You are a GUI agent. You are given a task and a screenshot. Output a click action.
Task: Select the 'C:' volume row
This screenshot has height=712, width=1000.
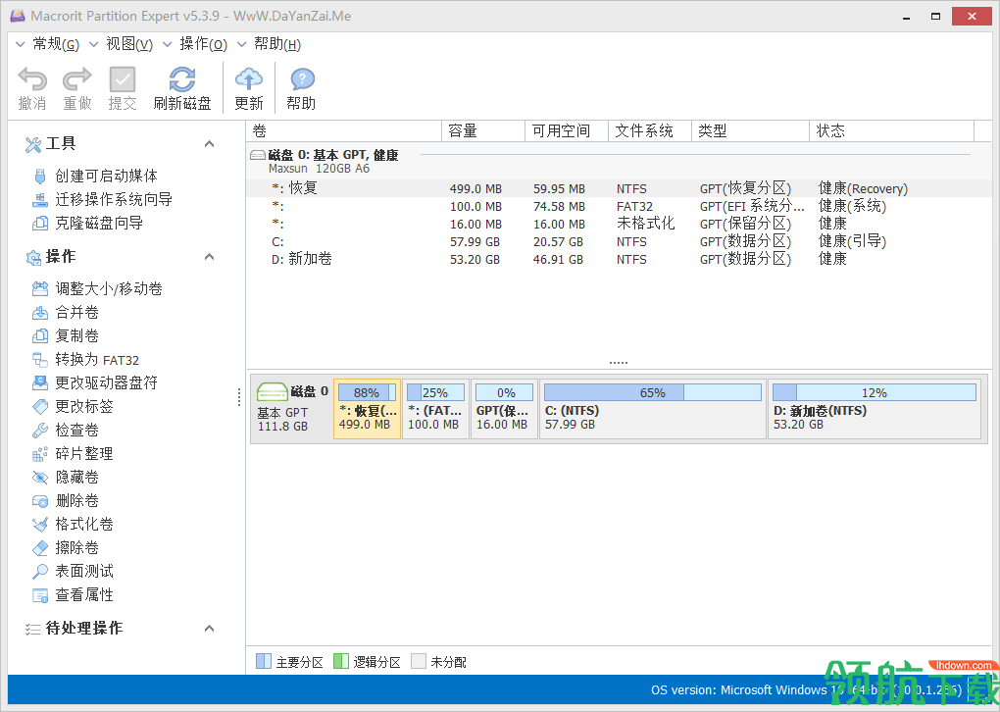[x=619, y=242]
